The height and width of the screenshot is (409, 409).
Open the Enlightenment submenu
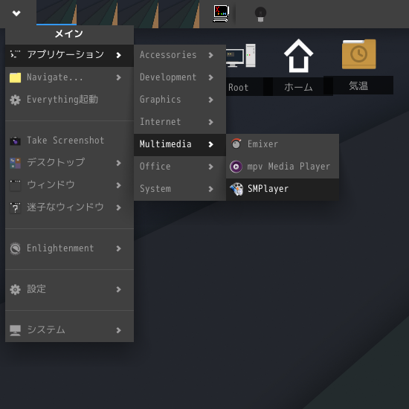[x=69, y=248]
